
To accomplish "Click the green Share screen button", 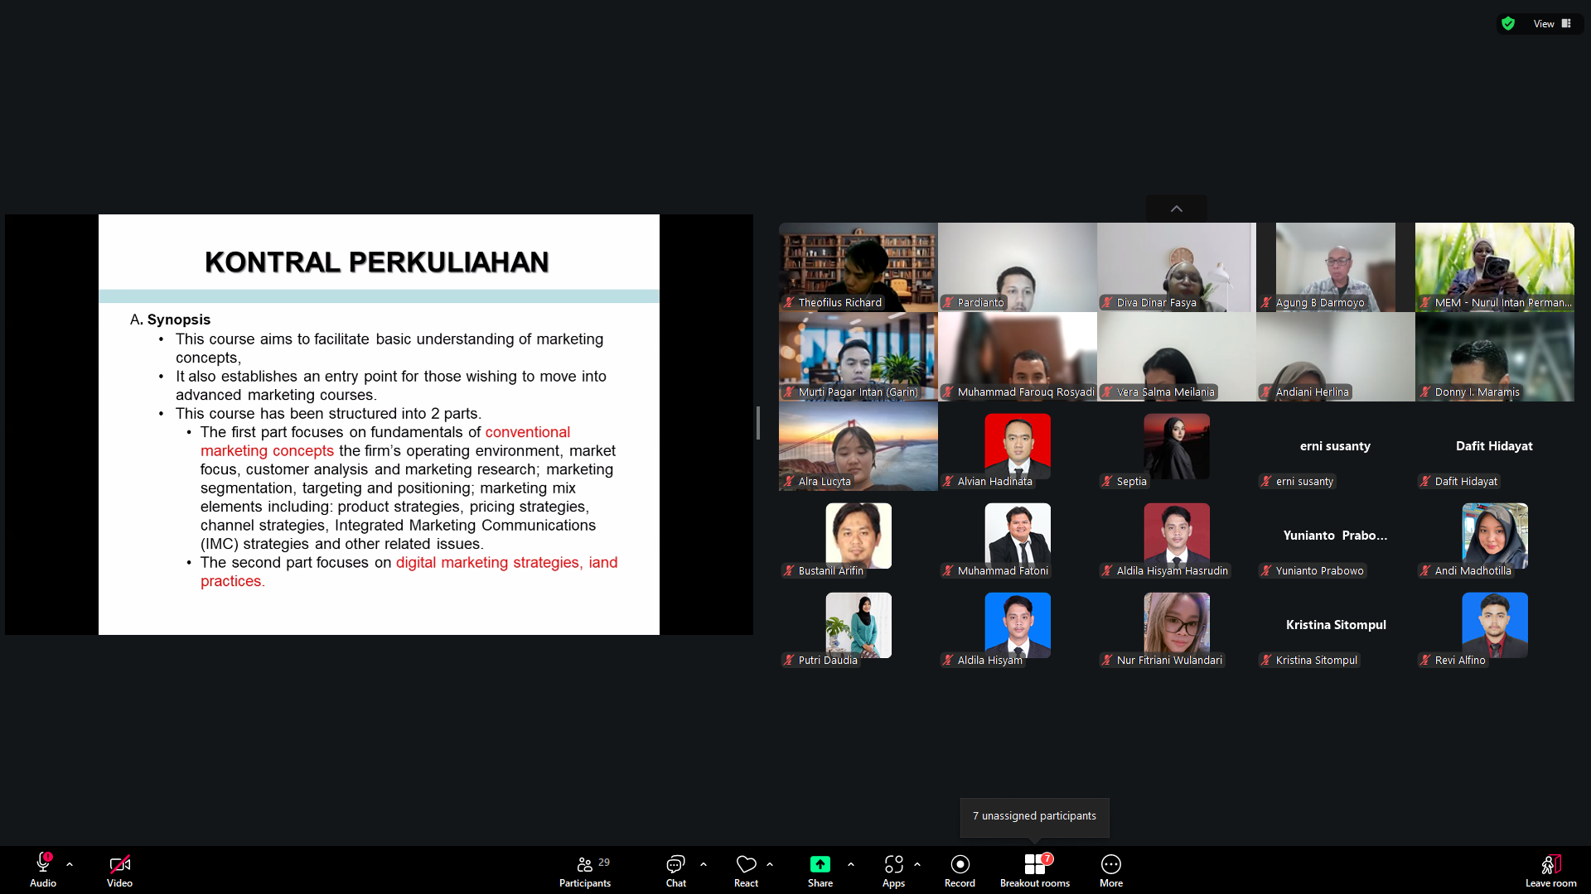I will (820, 870).
